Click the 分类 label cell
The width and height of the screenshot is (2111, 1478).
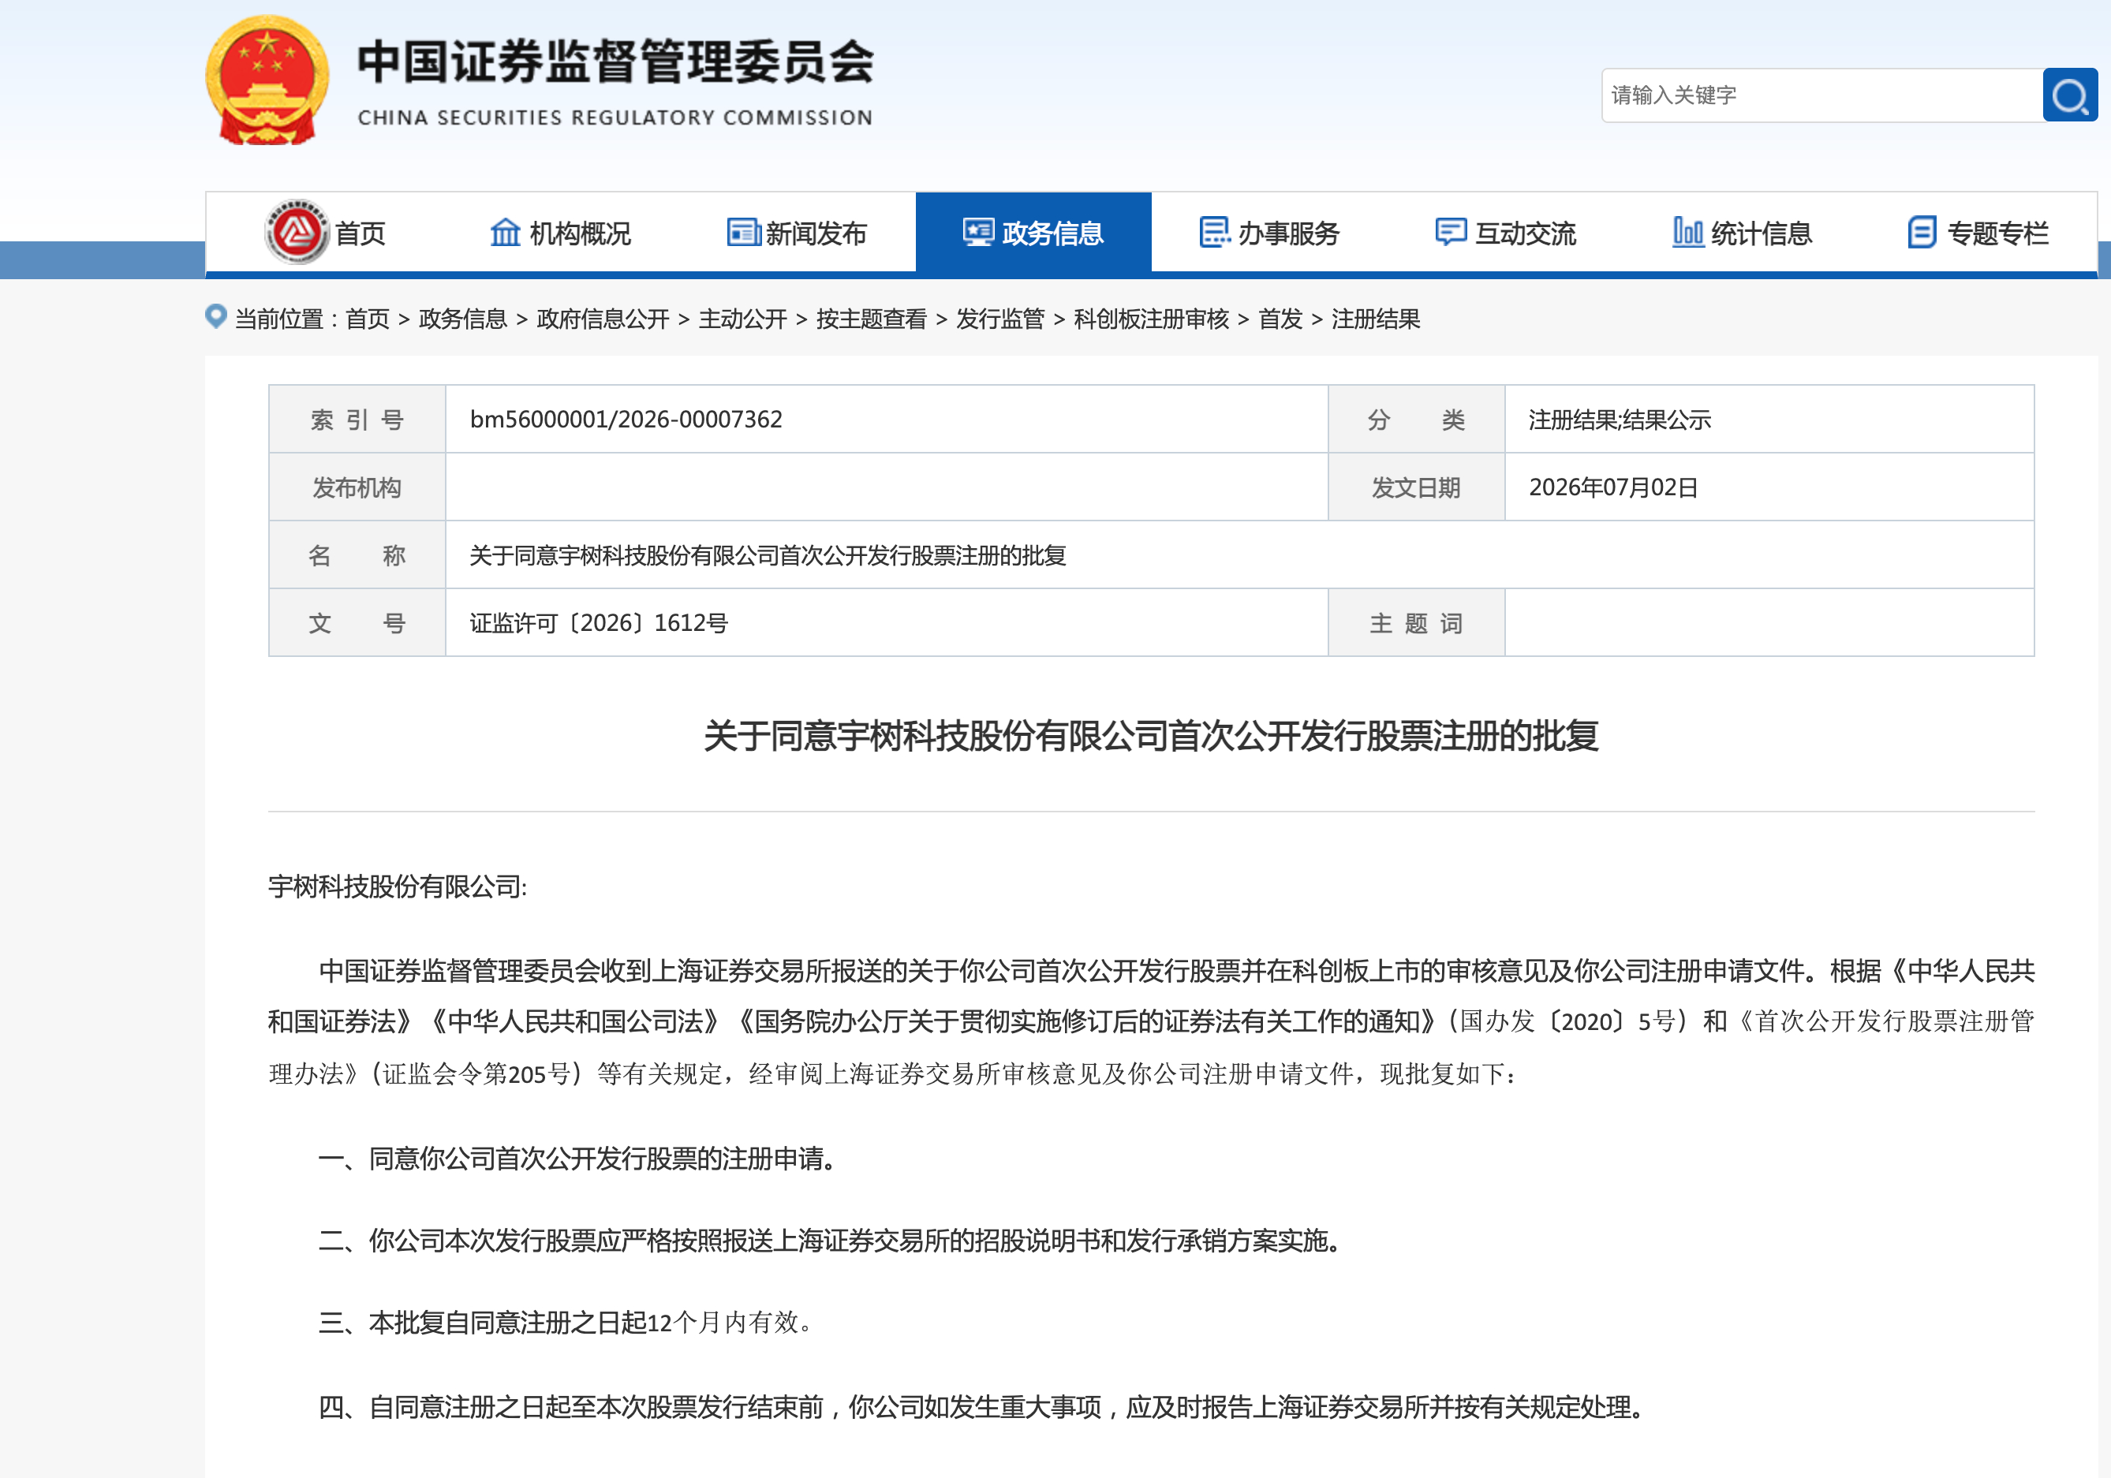pyautogui.click(x=1416, y=419)
